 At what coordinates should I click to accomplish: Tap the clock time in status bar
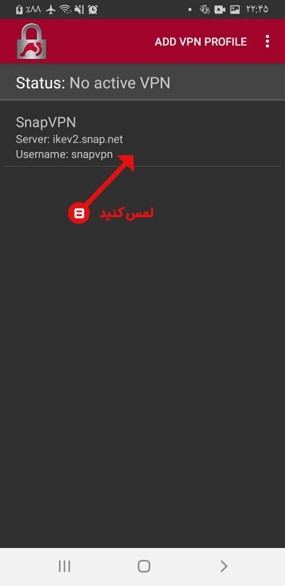(258, 9)
